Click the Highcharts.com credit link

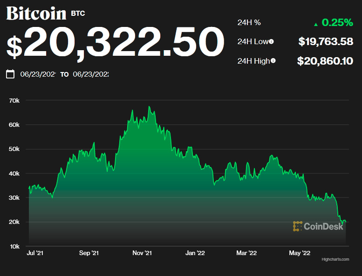point(335,259)
